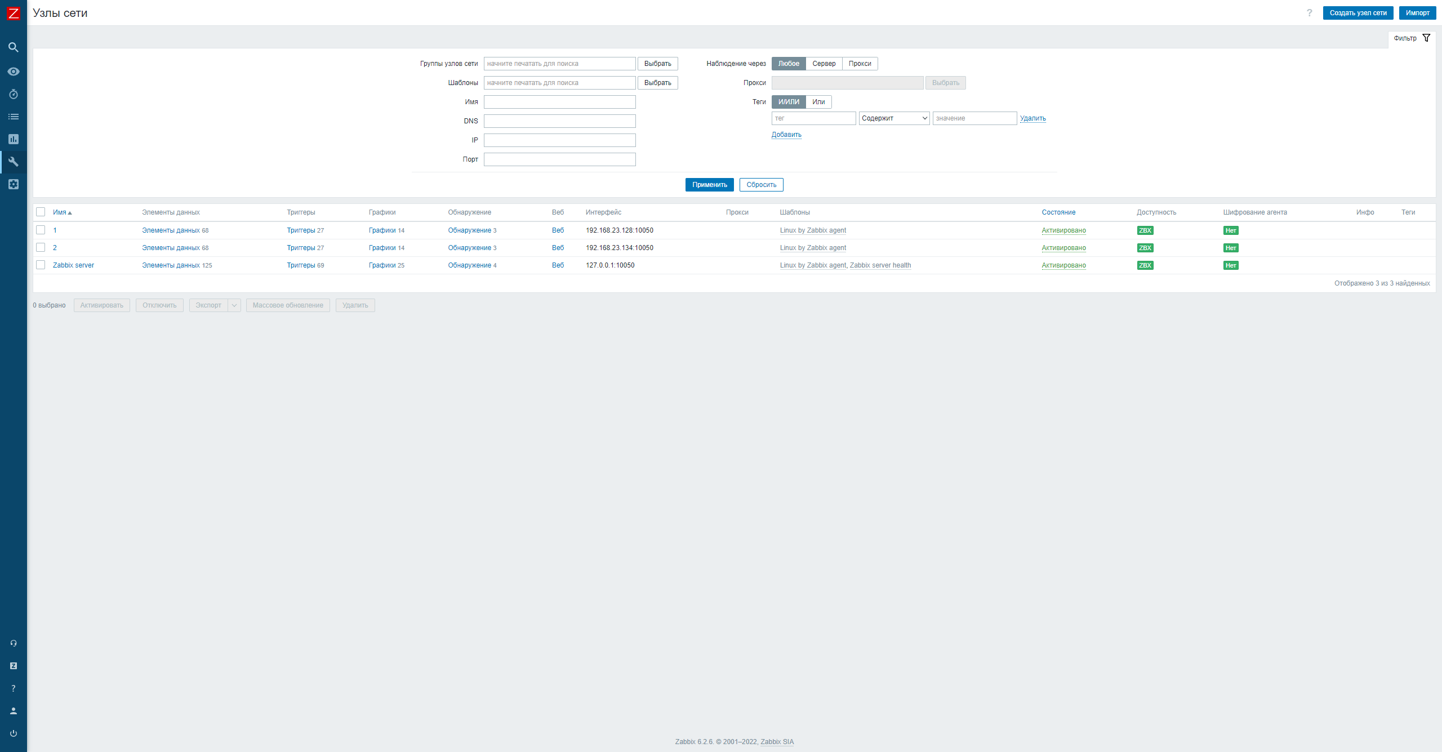
Task: Open the Экспорт dropdown arrow
Action: 234,305
